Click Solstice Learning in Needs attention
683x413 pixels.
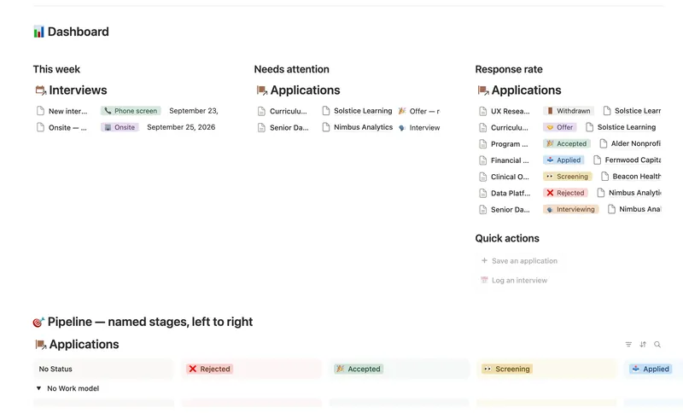pos(363,111)
